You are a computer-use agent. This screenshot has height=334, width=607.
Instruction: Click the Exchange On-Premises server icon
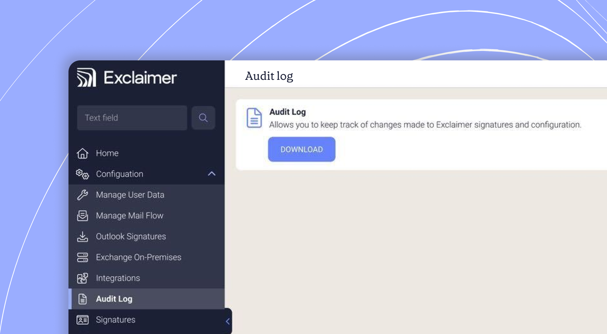tap(82, 257)
